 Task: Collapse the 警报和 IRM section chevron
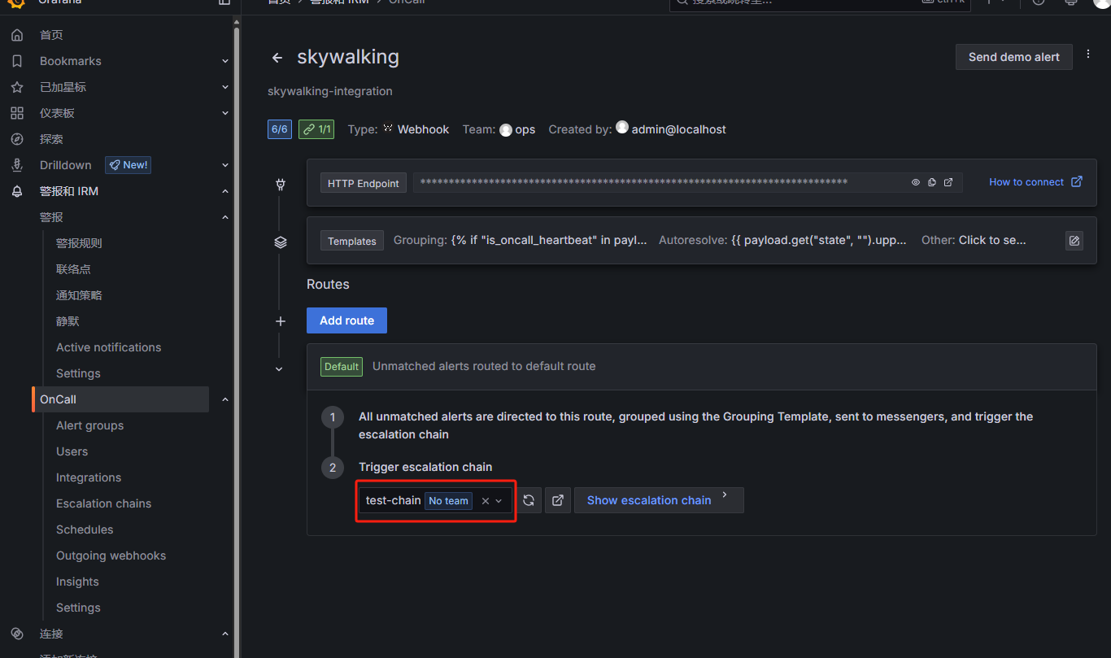(x=225, y=191)
